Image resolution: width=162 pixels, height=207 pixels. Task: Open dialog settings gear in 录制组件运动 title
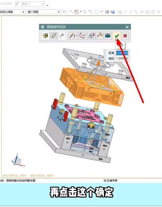point(43,27)
